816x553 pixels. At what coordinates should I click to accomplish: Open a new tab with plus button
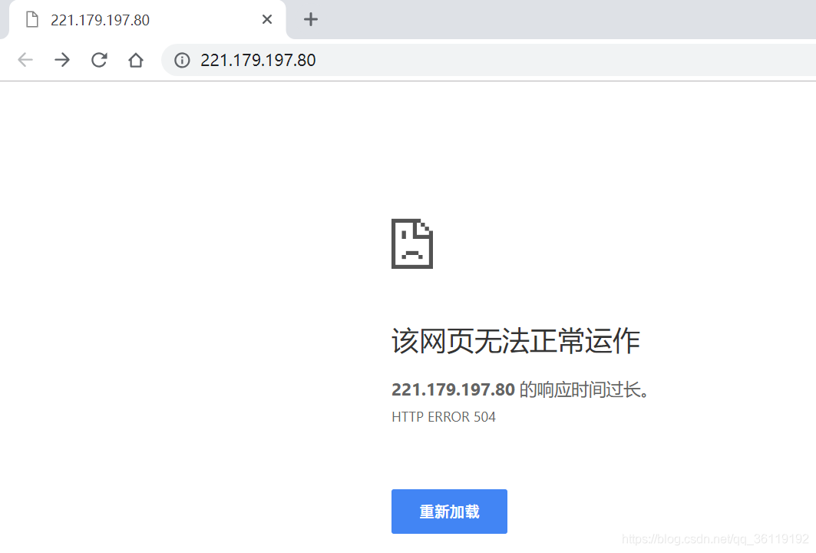[x=311, y=20]
